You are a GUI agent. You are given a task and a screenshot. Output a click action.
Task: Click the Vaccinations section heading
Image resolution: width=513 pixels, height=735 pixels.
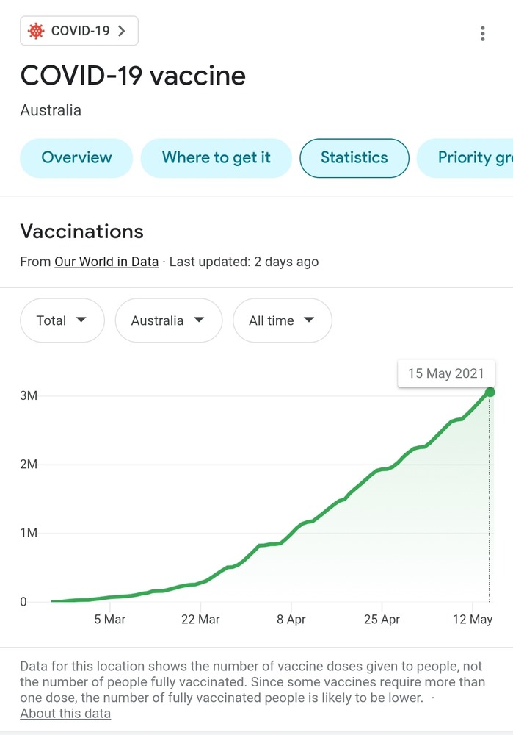pos(81,232)
